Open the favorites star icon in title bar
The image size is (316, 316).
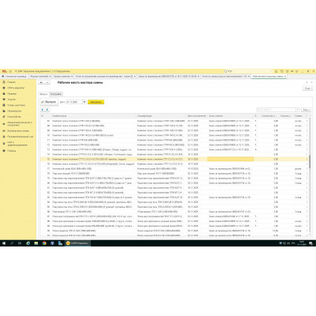(x=288, y=71)
